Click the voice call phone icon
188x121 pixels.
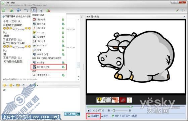click(26, 10)
